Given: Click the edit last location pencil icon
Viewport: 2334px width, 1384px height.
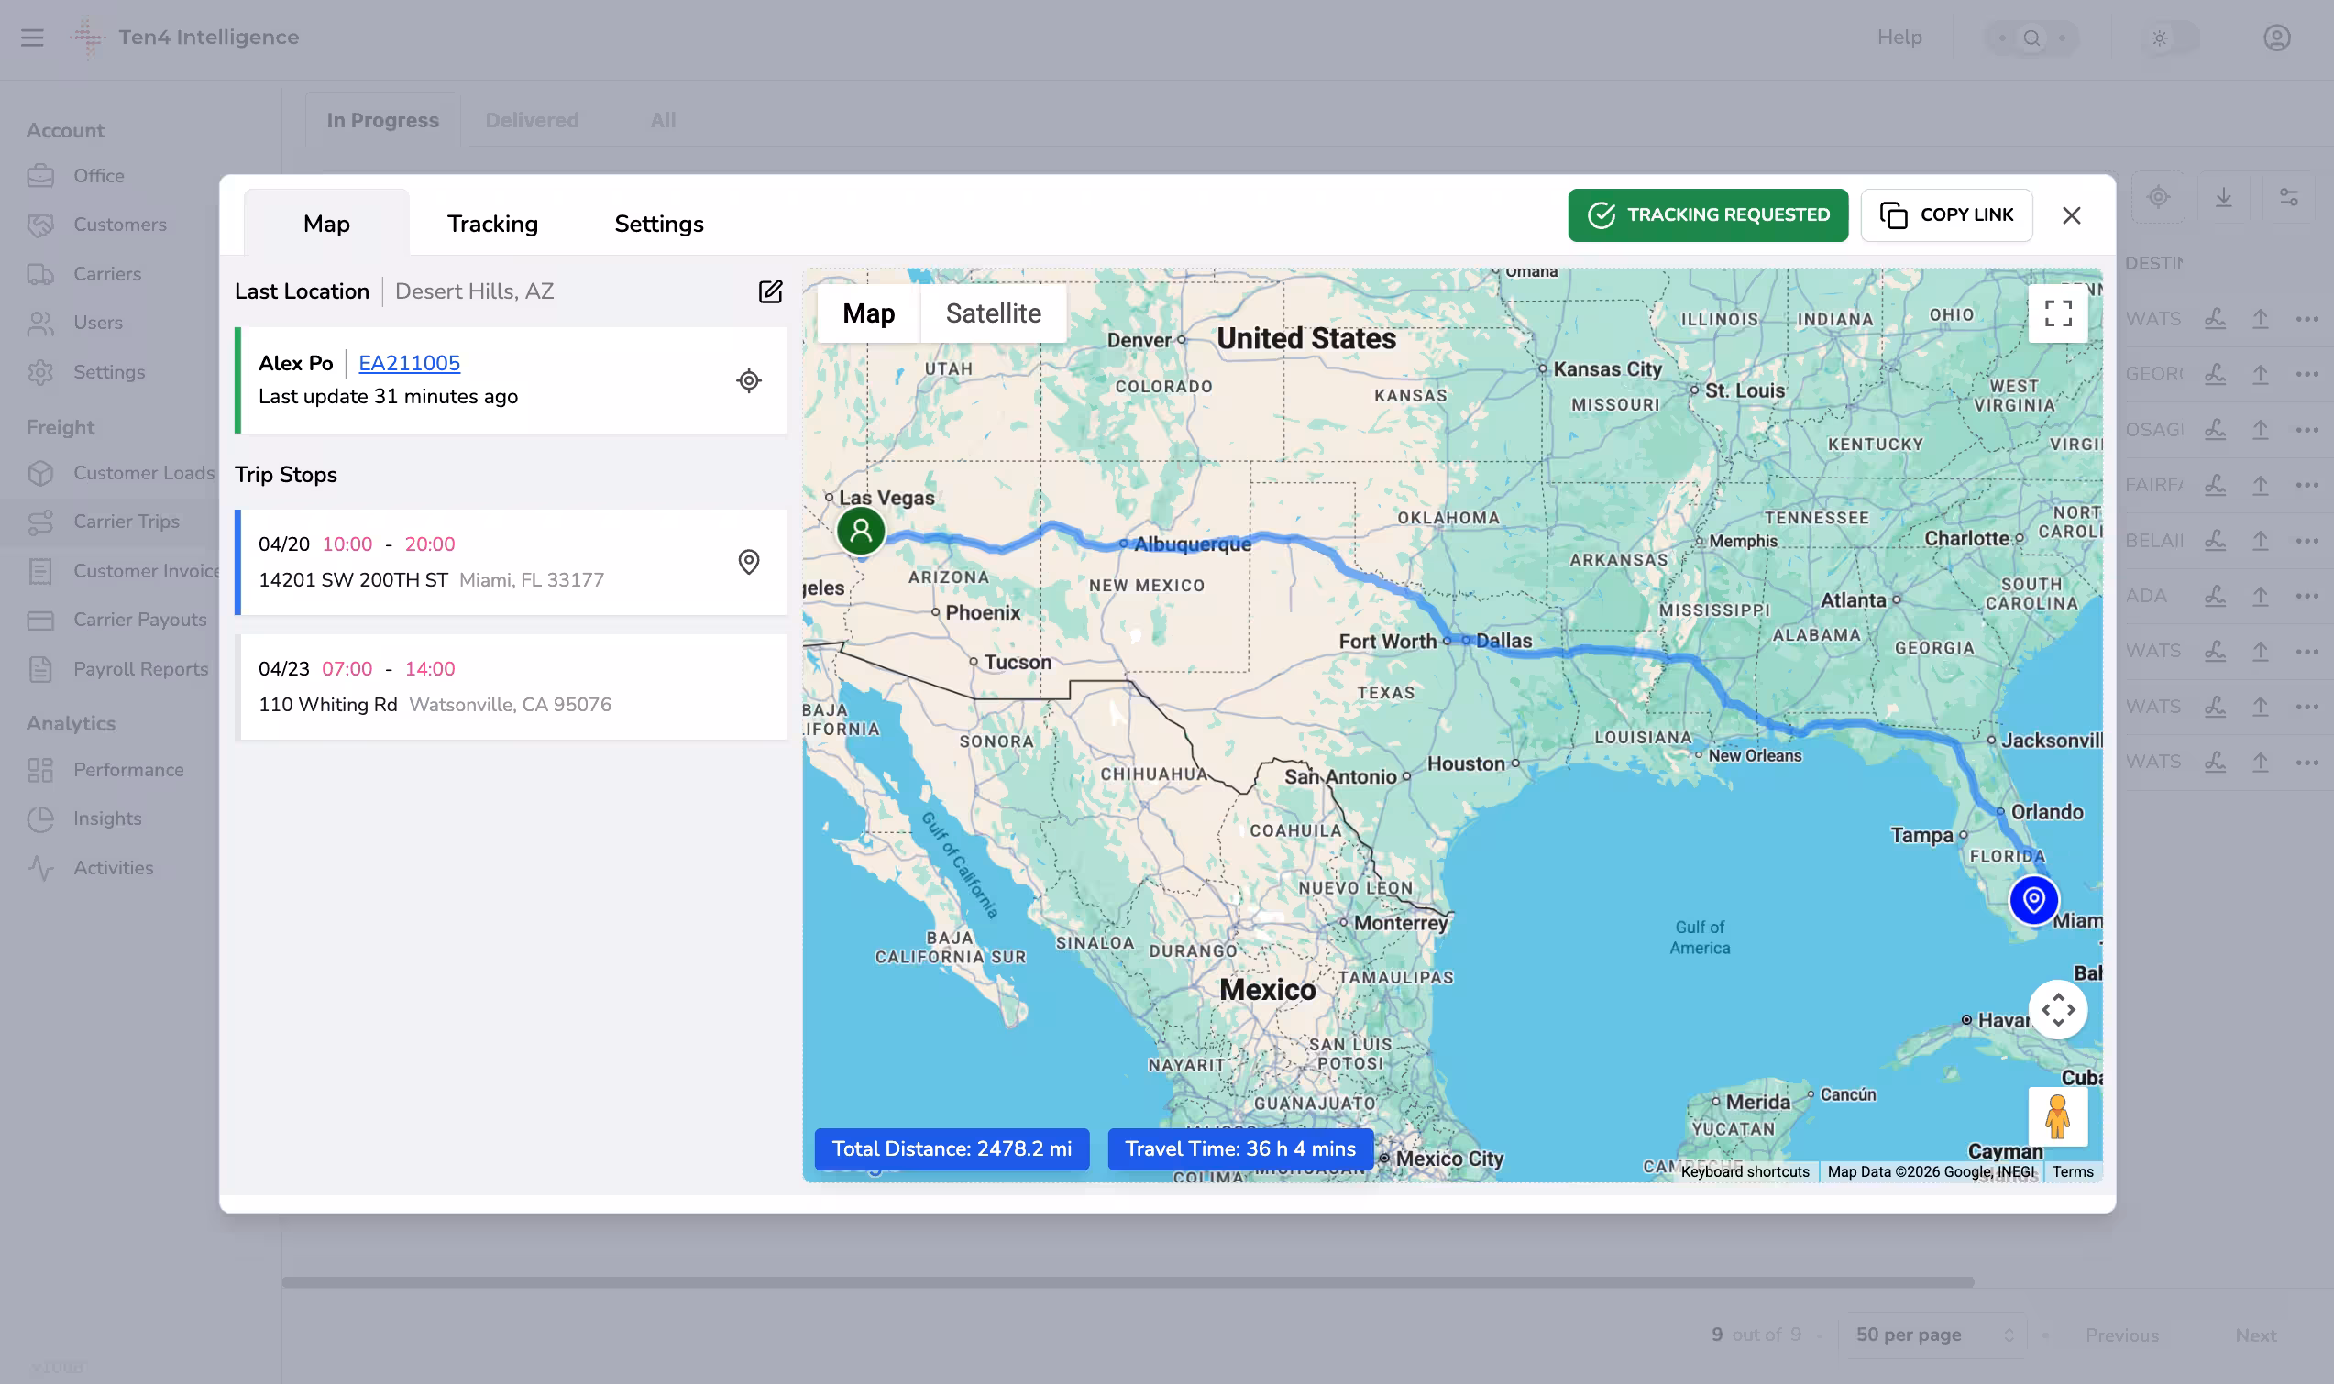Looking at the screenshot, I should pyautogui.click(x=770, y=291).
